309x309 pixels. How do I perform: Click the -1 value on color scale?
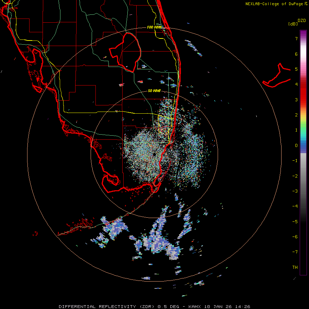(295, 161)
